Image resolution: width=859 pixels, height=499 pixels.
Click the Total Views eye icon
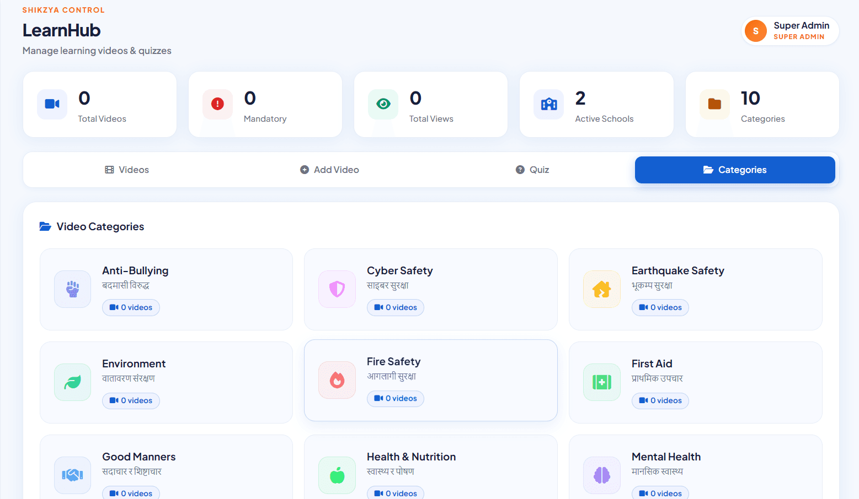tap(383, 104)
